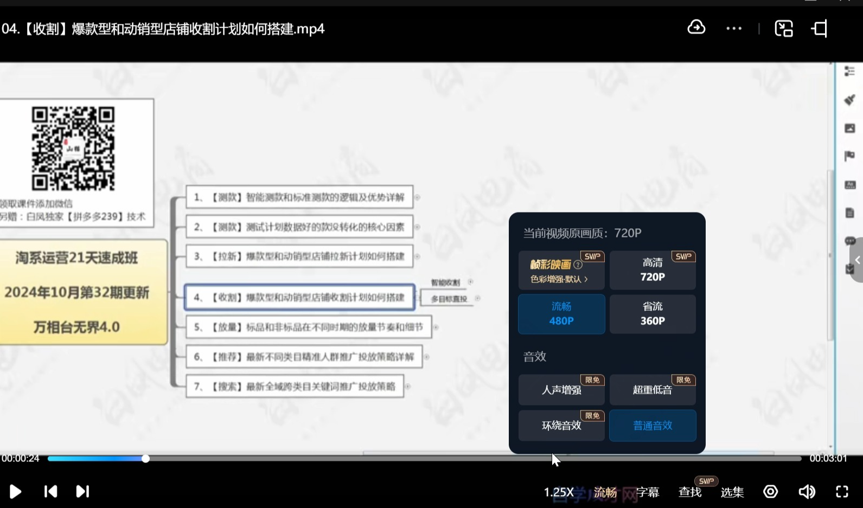Expand node 7 【搜索】 plus circle
Viewport: 863px width, 508px height.
408,386
